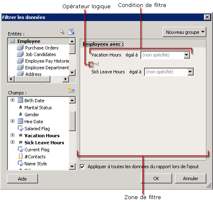
Task: Click the Aide button
Action: (x=22, y=179)
